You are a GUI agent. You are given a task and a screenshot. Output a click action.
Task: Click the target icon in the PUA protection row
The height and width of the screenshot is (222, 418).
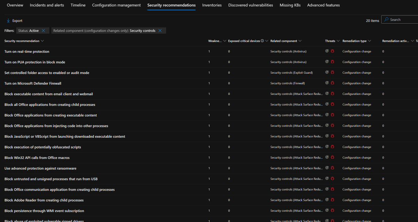point(327,62)
